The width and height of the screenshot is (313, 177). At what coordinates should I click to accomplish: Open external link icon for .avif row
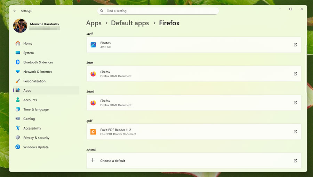(x=295, y=45)
